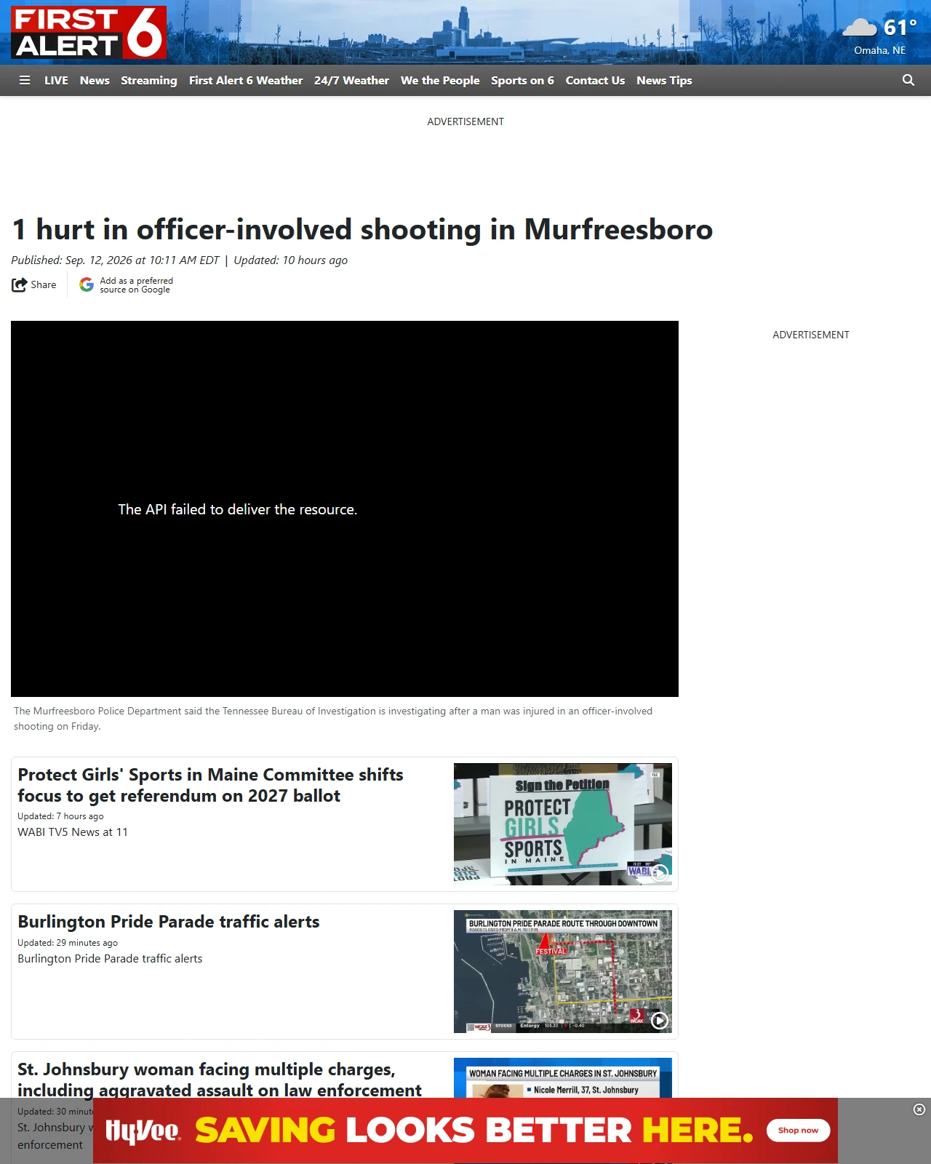Open the cloudy weather icon for Omaha
The height and width of the screenshot is (1164, 931).
click(860, 28)
